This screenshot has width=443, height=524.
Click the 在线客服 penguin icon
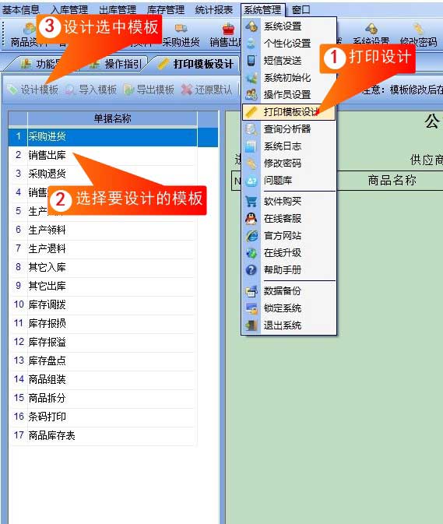(251, 219)
